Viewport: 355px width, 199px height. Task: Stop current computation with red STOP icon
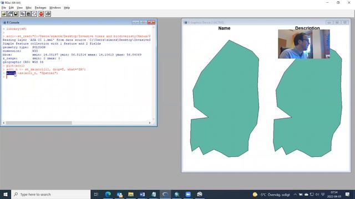tap(41, 14)
